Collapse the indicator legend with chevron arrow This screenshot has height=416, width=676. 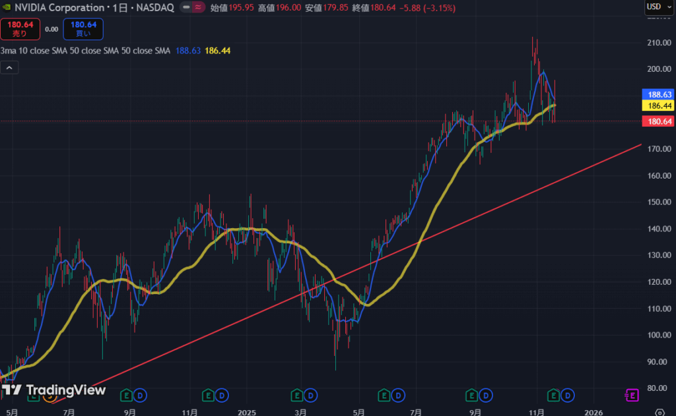9,67
